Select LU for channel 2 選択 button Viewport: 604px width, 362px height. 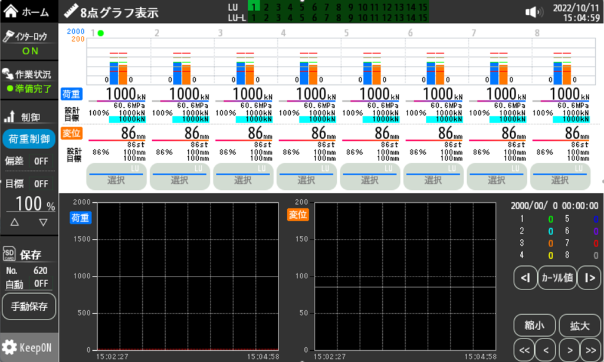click(x=180, y=176)
